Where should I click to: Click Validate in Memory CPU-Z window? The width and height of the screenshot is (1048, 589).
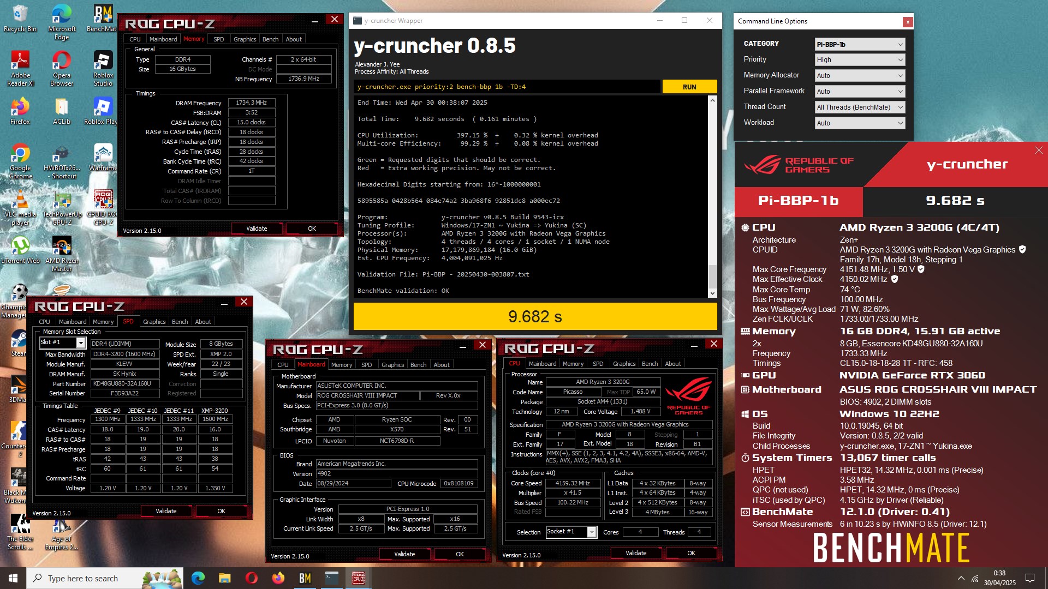(x=257, y=229)
